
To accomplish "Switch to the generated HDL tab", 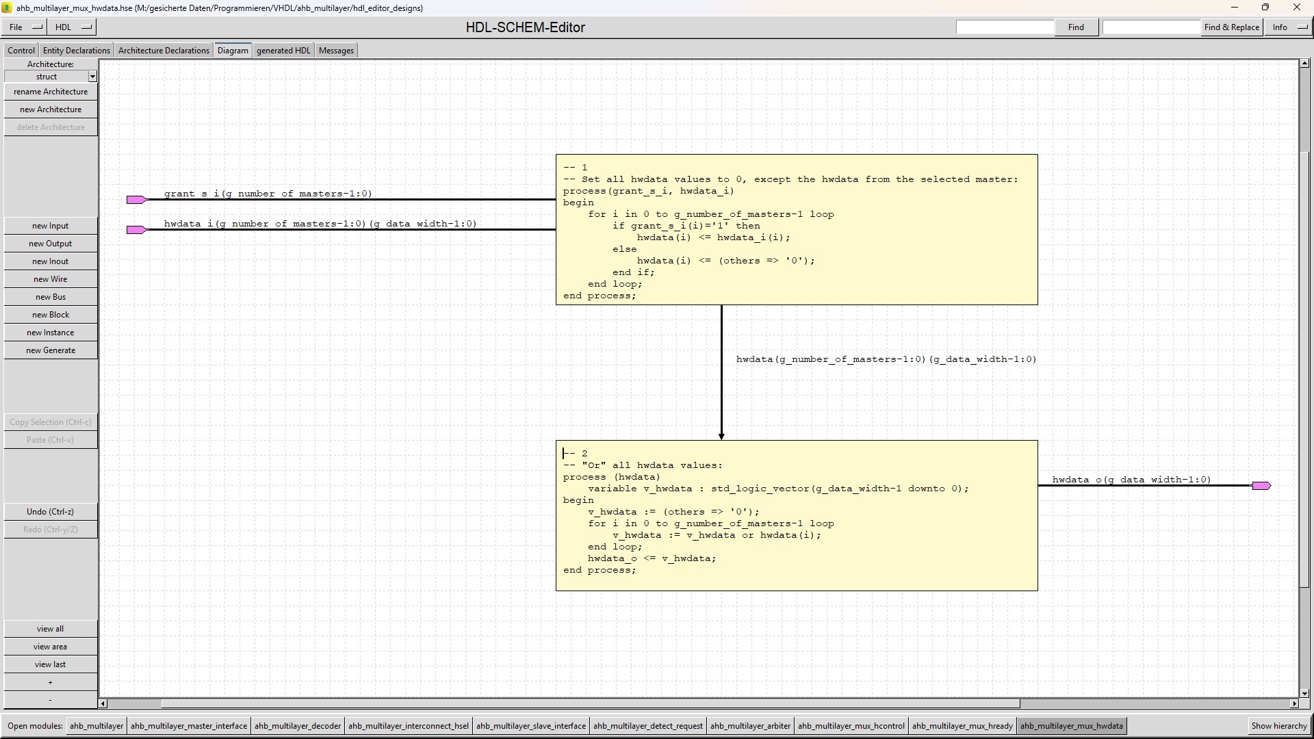I will 283,51.
